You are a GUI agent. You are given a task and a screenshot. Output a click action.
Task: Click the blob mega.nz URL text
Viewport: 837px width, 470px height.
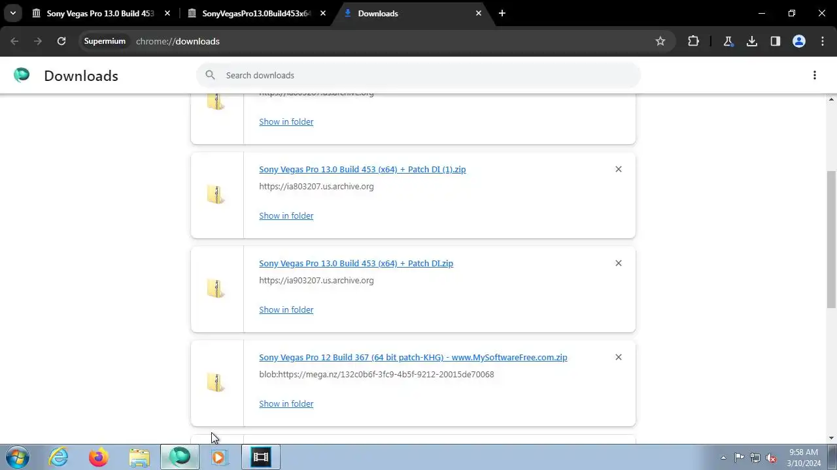coord(377,374)
